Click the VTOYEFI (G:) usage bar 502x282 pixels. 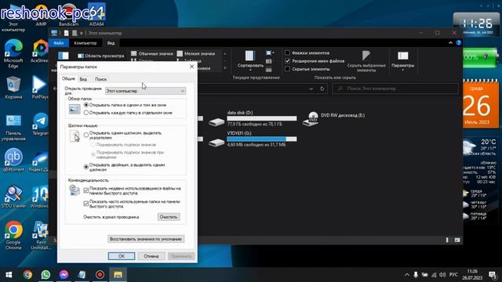[x=261, y=139]
